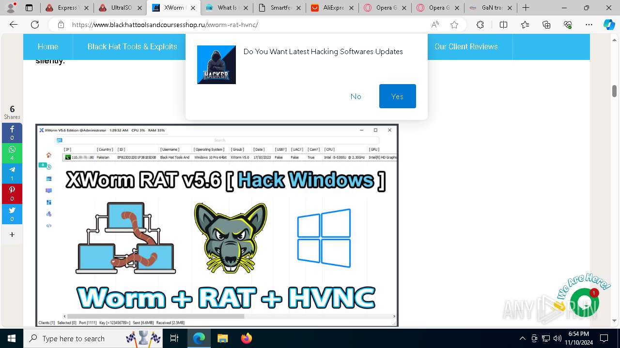
Task: Share the page via WhatsApp
Action: pyautogui.click(x=12, y=153)
